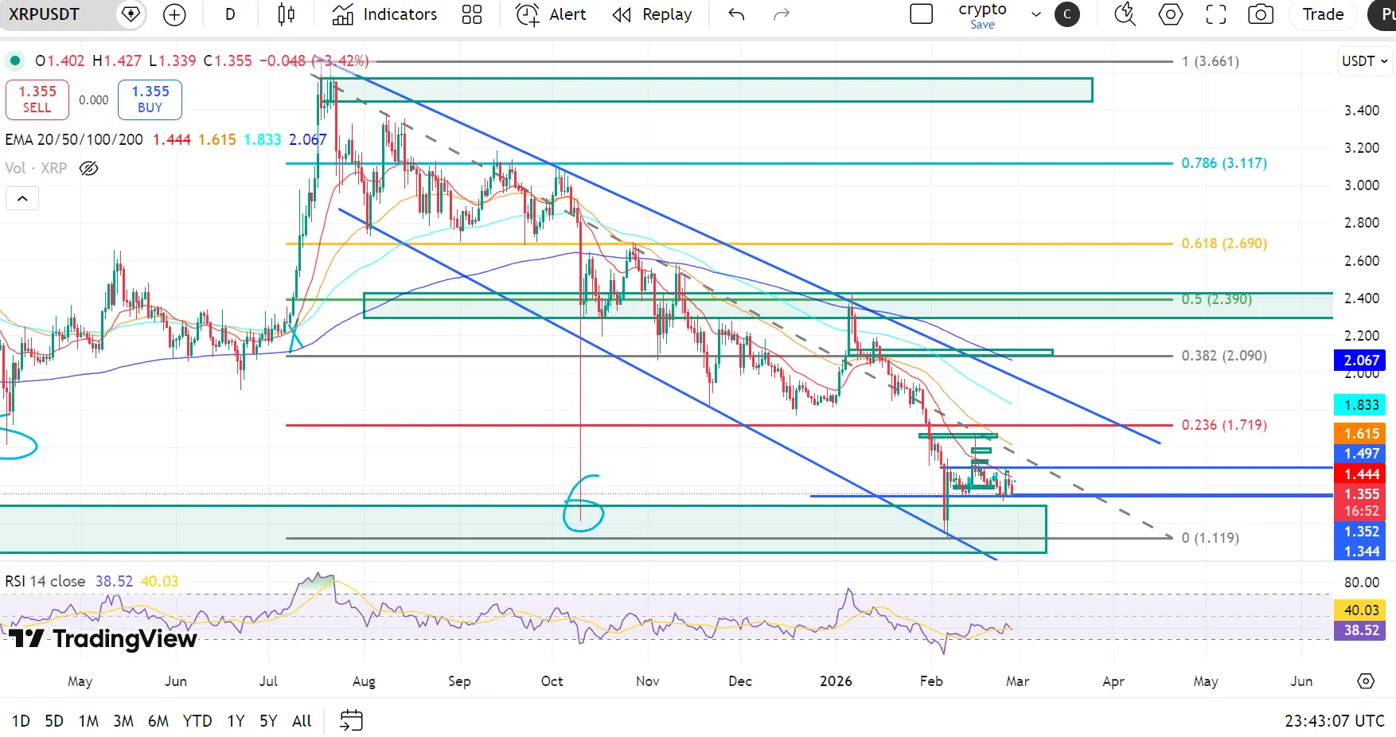Click the 1.355 SELL button
The image size is (1396, 737).
37,99
